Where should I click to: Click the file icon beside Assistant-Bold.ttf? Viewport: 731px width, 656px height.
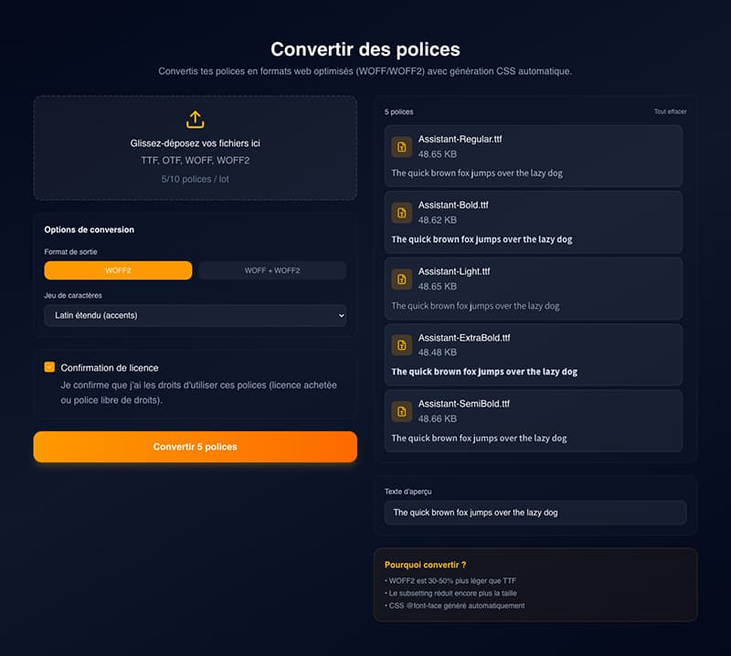pyautogui.click(x=401, y=212)
